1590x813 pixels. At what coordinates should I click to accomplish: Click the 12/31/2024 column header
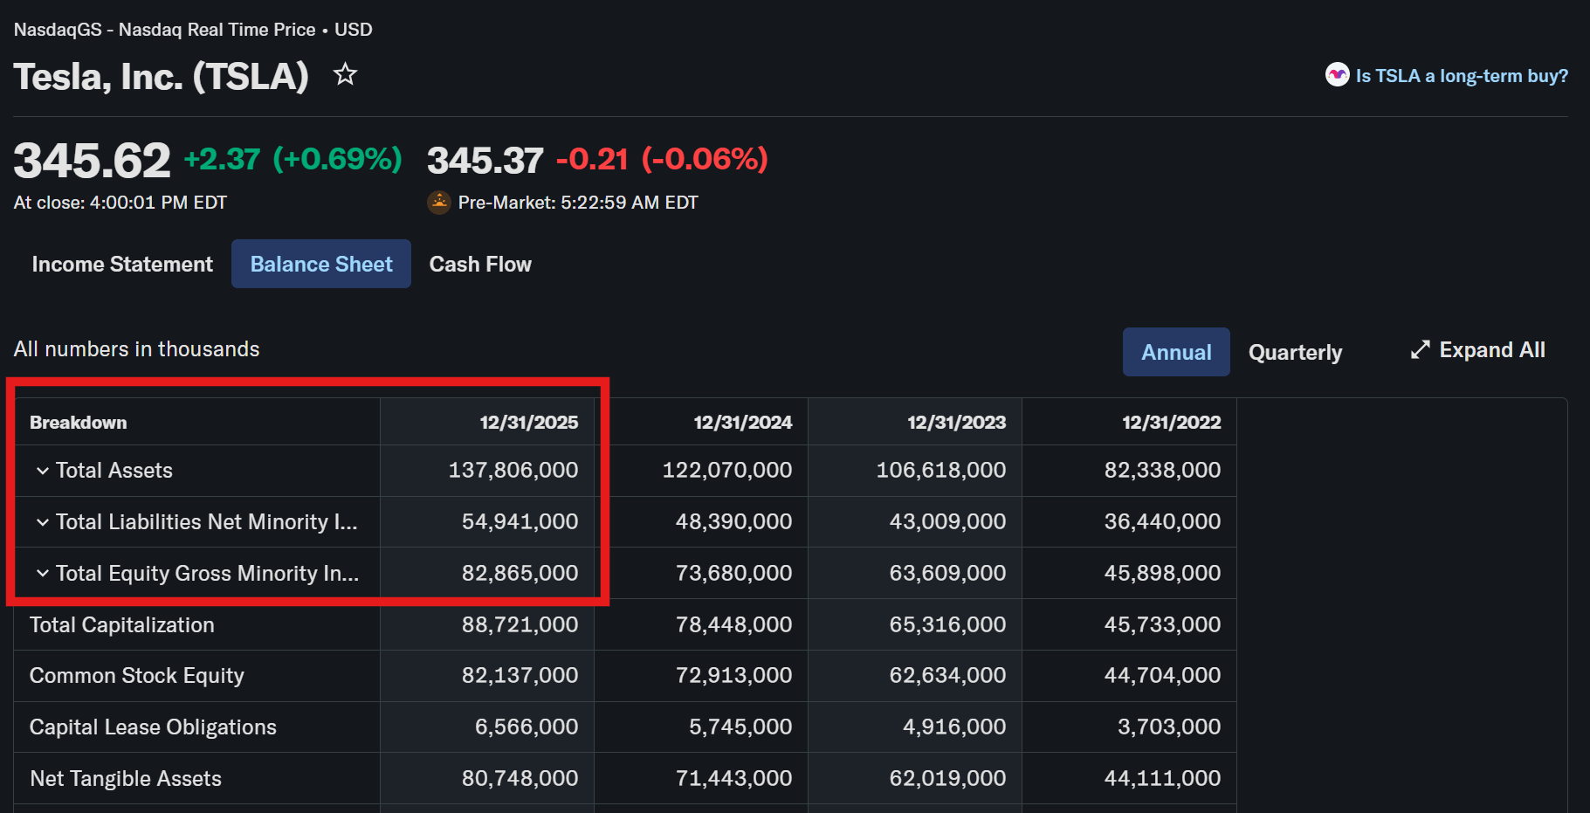click(742, 423)
